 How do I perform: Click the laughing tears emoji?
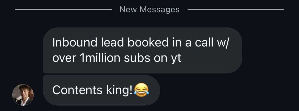pos(141,90)
